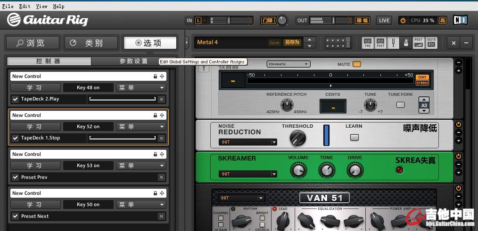The width and height of the screenshot is (478, 231).
Task: Minimize the Skreamer module
Action: 459,164
